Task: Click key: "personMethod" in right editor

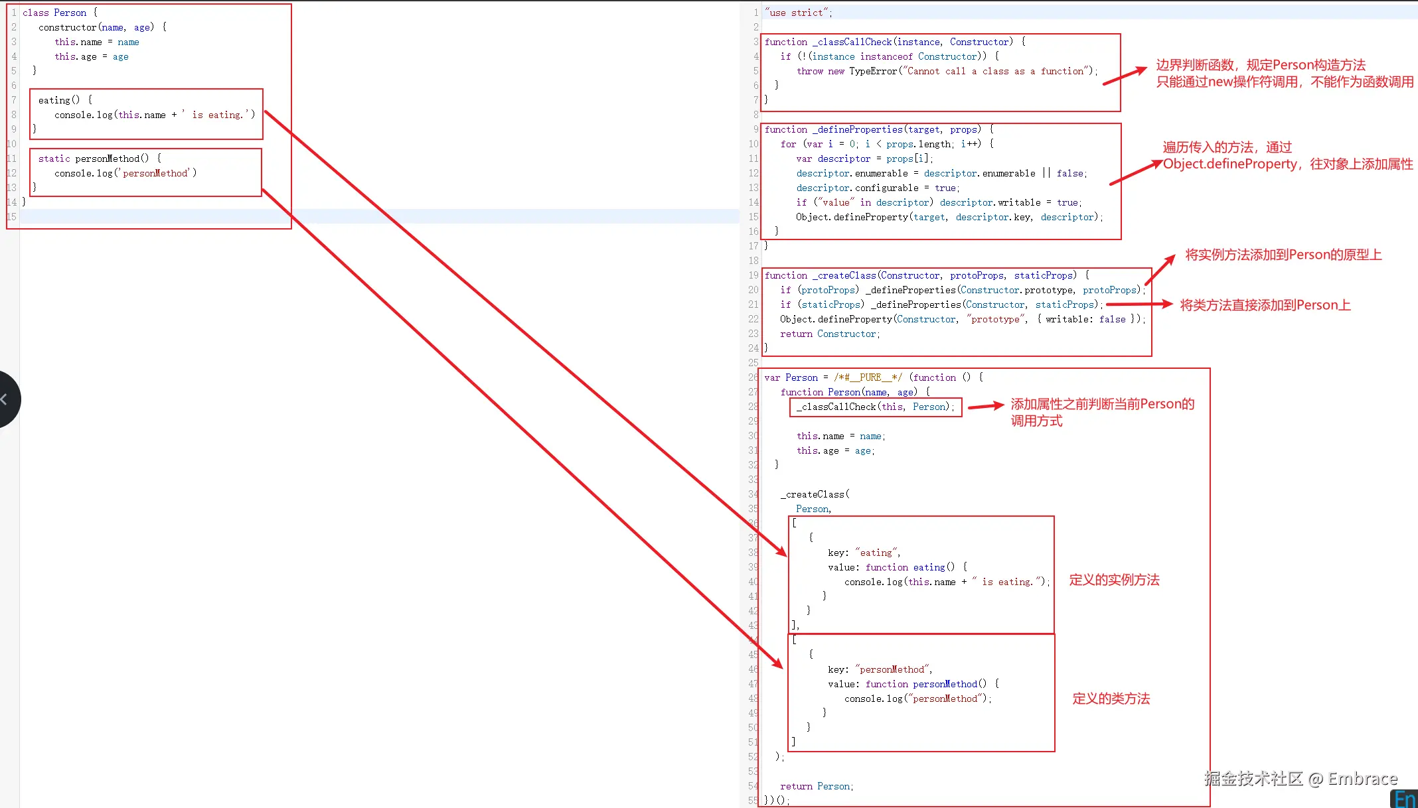Action: pos(880,669)
